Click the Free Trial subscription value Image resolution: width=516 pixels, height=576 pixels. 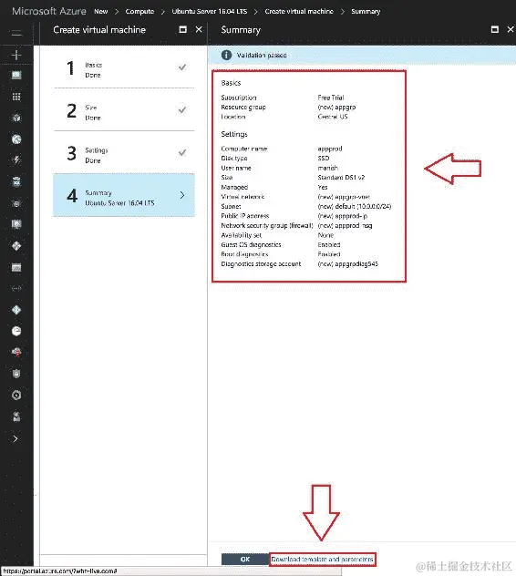[x=331, y=98]
